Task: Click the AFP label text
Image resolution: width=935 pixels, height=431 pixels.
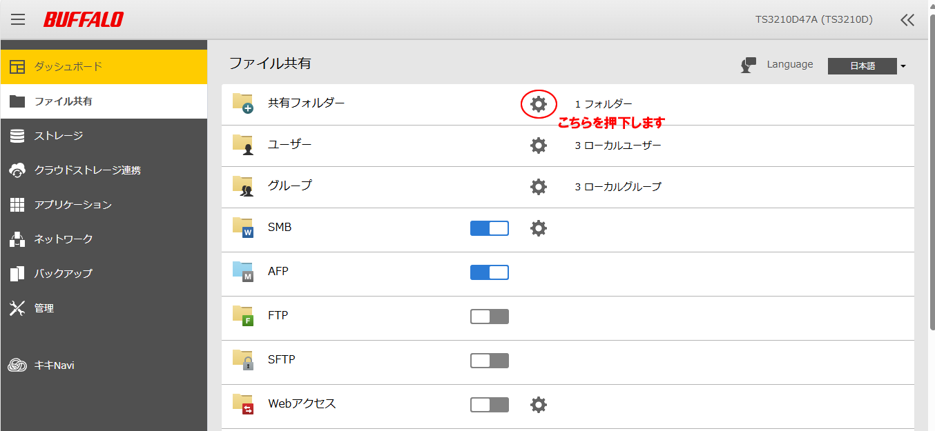Action: 278,271
